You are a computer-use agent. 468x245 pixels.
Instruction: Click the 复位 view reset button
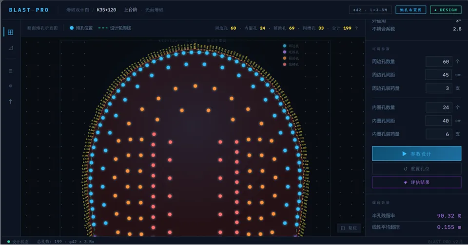pyautogui.click(x=349, y=227)
